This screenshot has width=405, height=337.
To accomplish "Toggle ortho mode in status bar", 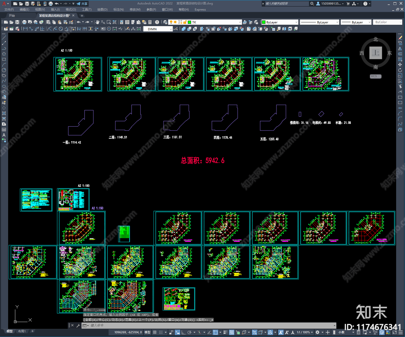I will tap(183, 332).
